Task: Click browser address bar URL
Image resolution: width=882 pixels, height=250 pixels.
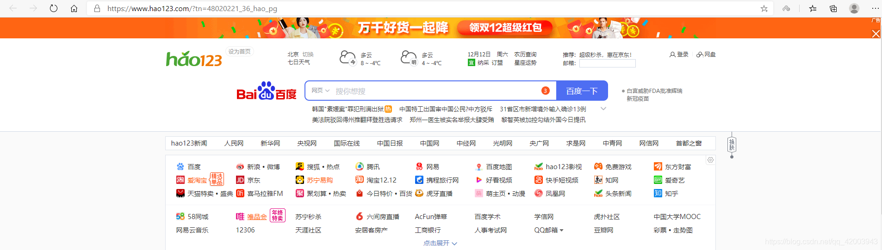Action: click(x=192, y=8)
